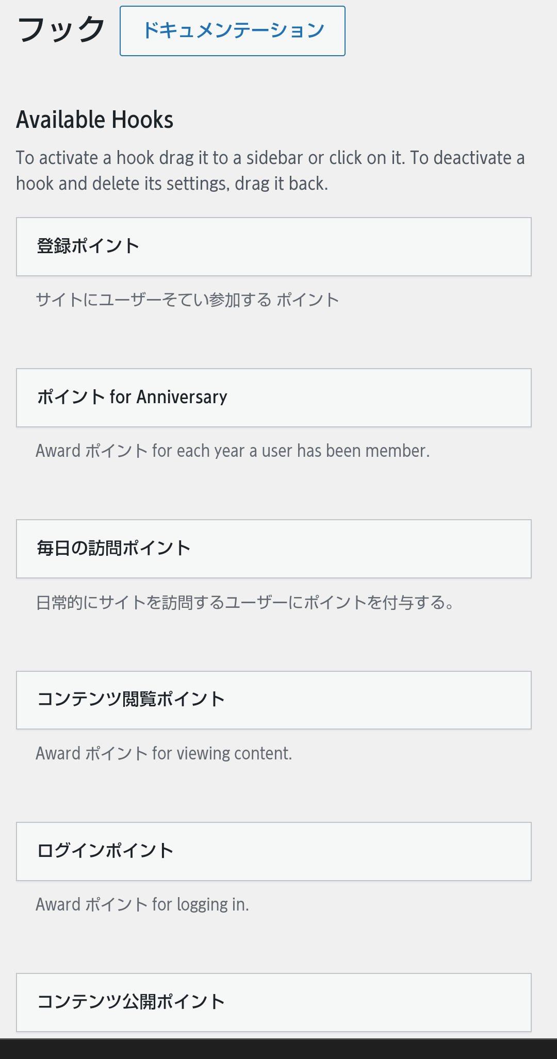Click the text 'hook and delete its settings'

(122, 184)
